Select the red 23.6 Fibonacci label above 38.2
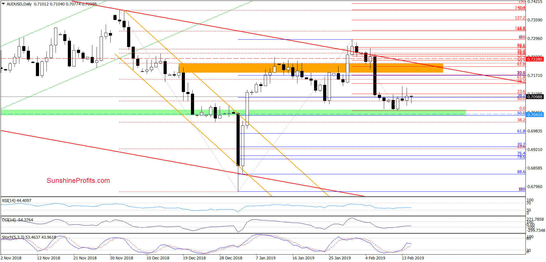Viewport: 546px width, 262px height. [x=521, y=92]
